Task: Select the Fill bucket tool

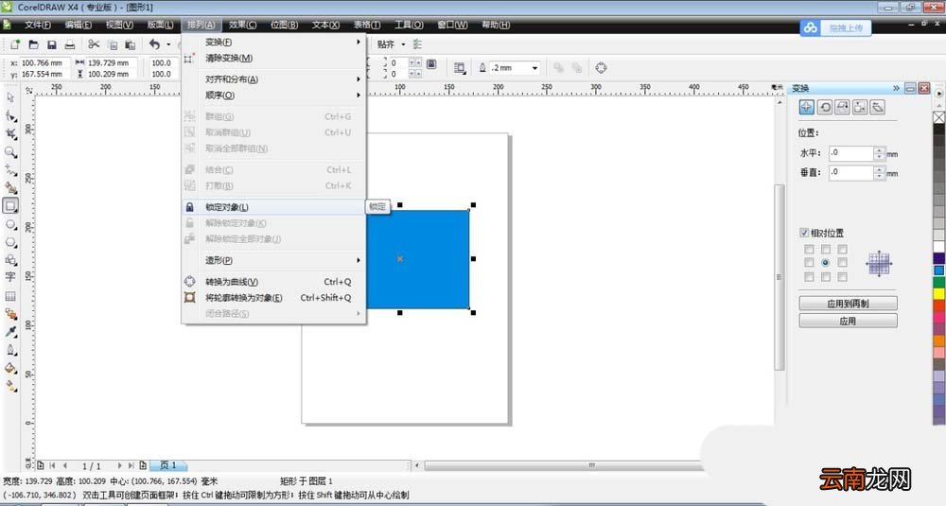Action: coord(10,368)
